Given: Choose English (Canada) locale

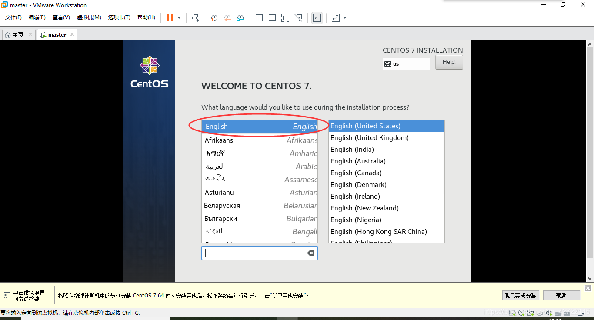Looking at the screenshot, I should (x=386, y=173).
